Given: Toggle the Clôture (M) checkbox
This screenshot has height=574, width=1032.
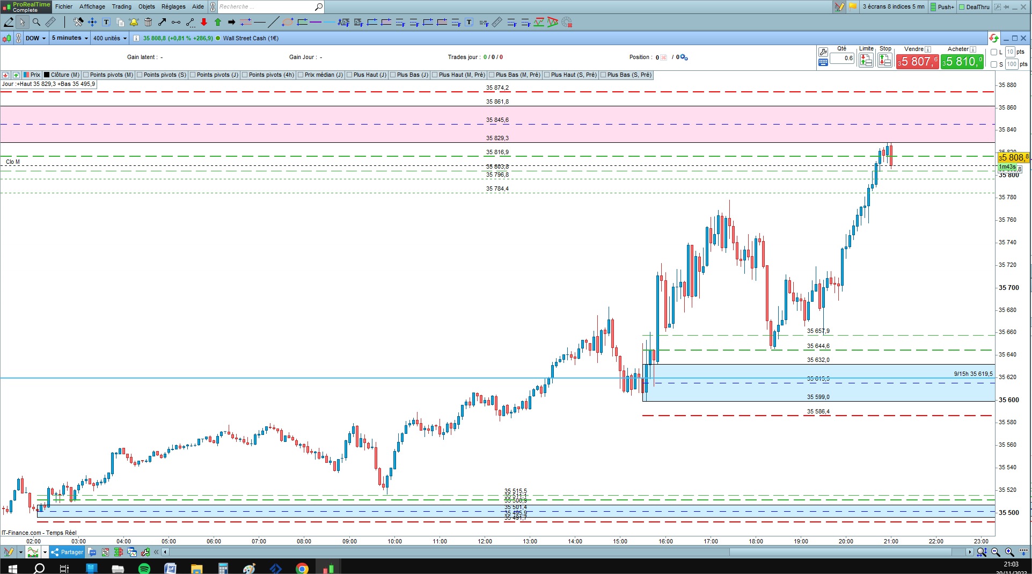Looking at the screenshot, I should click(x=47, y=75).
